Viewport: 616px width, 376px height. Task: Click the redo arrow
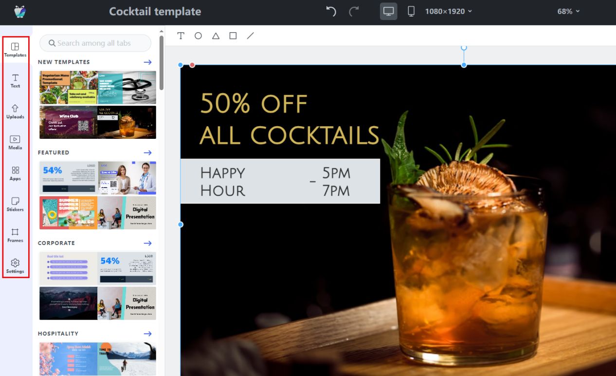[354, 11]
